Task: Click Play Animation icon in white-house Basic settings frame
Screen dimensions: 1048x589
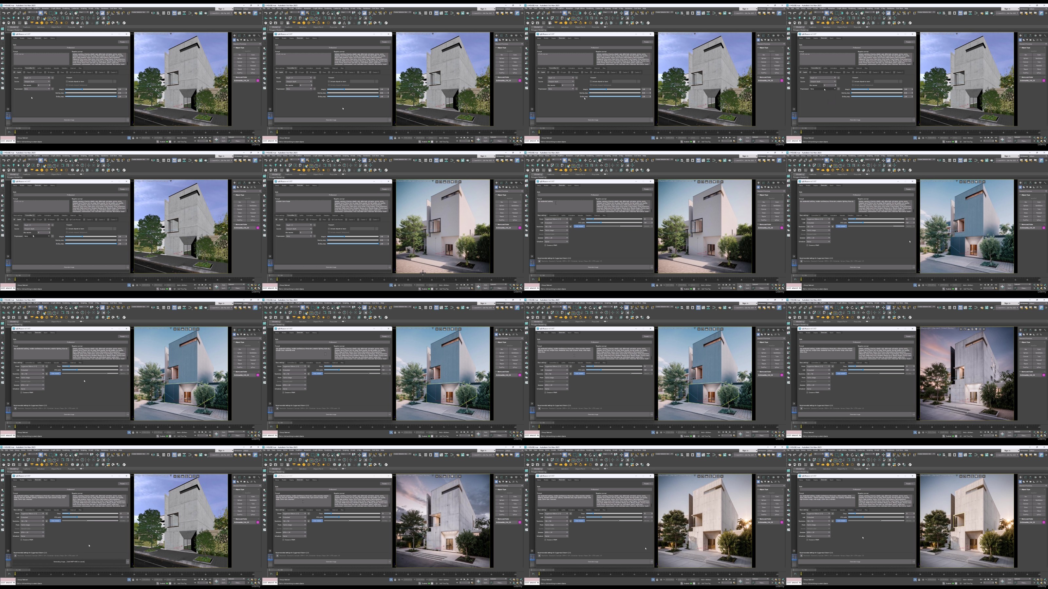Action: pyautogui.click(x=726, y=285)
